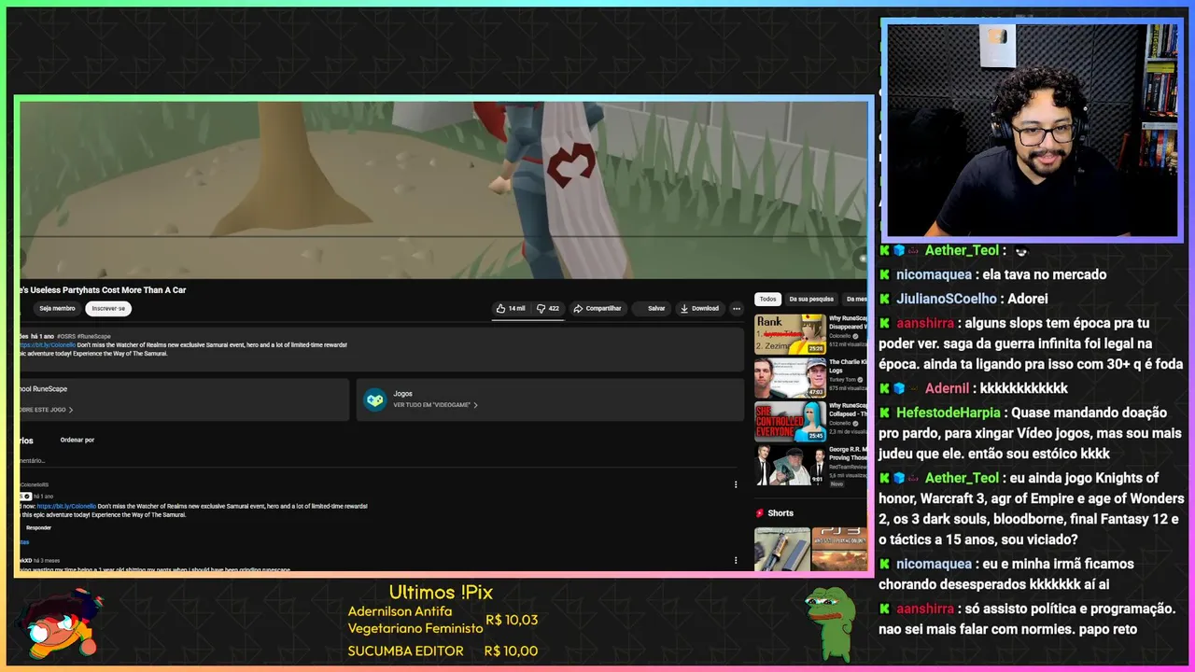Screen dimensions: 1195x672
Task: Select the 'Da sua pesquisa' filter chip
Action: click(x=811, y=299)
